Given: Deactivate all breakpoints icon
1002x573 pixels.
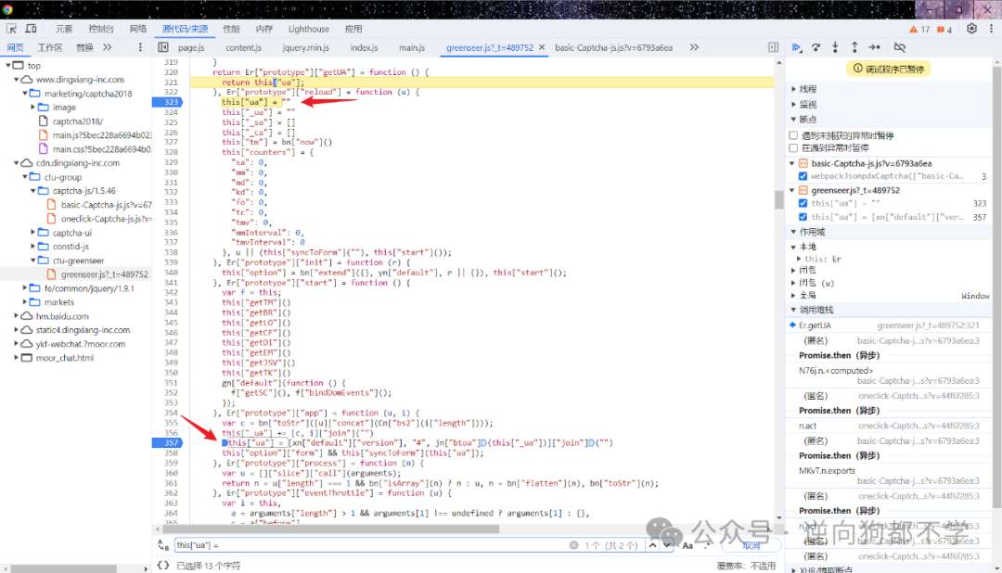Looking at the screenshot, I should pos(900,47).
